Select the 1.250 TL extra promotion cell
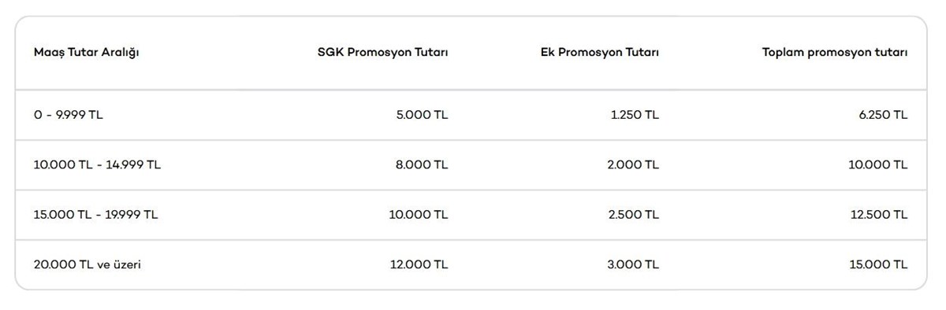The height and width of the screenshot is (310, 946). 635,115
